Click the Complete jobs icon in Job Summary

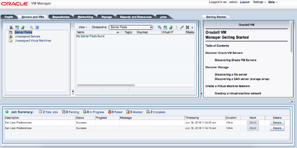[148, 112]
